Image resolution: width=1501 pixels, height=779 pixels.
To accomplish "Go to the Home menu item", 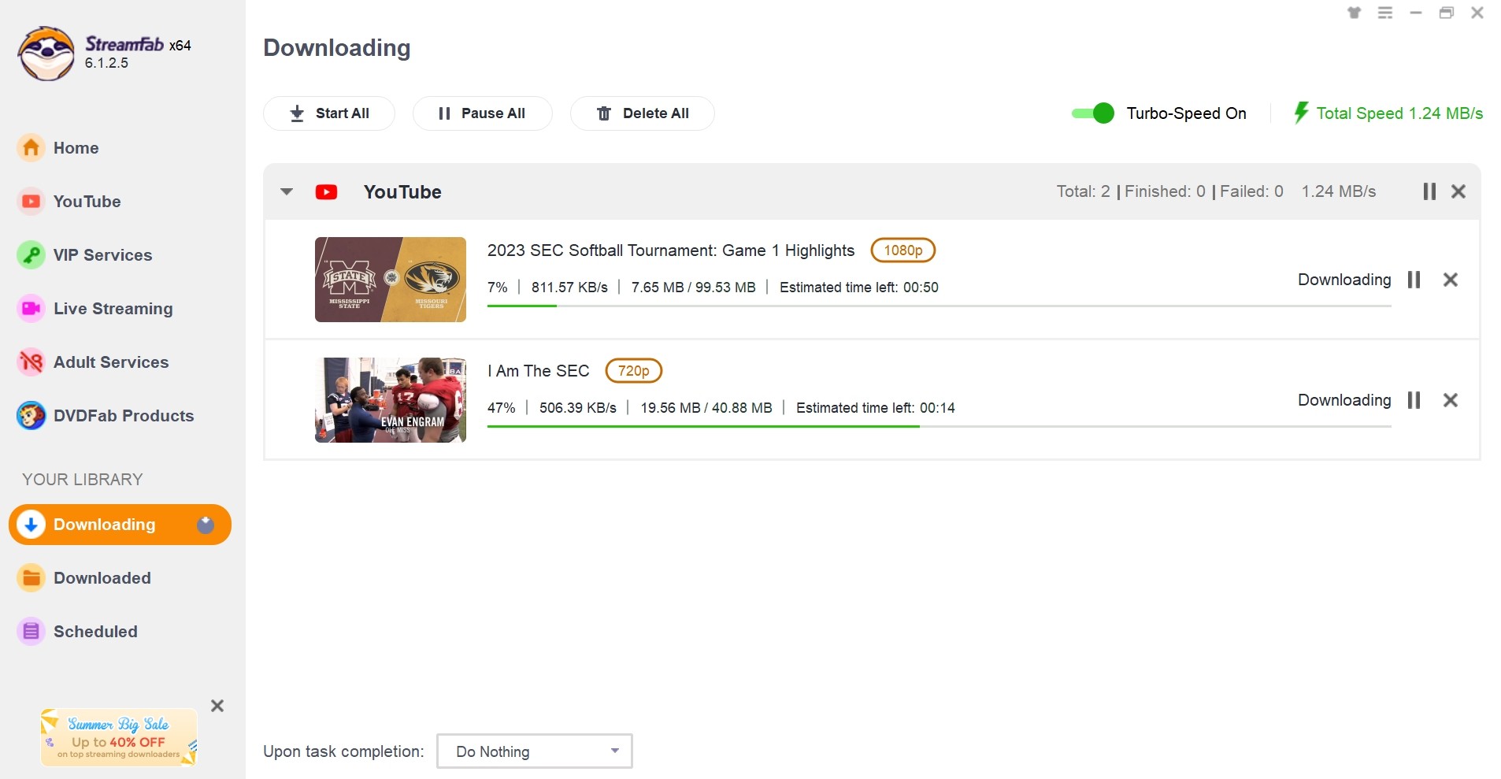I will coord(76,148).
